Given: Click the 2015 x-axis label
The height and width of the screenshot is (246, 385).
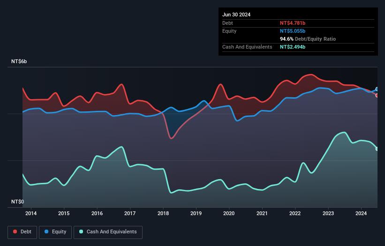Looking at the screenshot, I should (64, 213).
